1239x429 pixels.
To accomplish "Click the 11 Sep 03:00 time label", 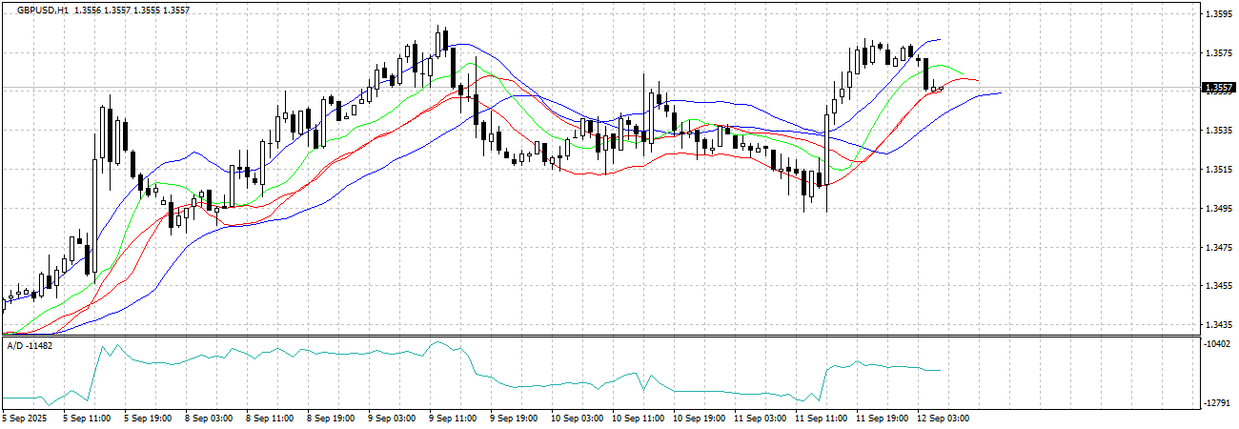I will coord(761,419).
